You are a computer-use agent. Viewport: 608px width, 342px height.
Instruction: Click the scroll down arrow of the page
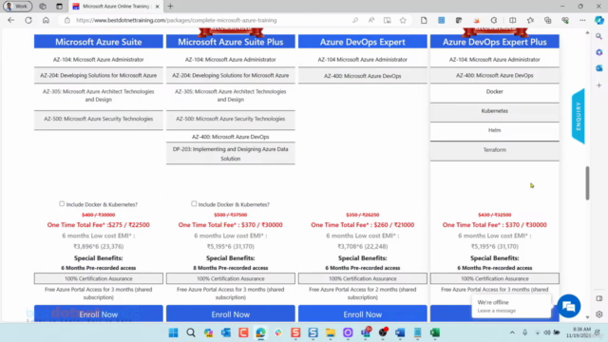(x=587, y=317)
